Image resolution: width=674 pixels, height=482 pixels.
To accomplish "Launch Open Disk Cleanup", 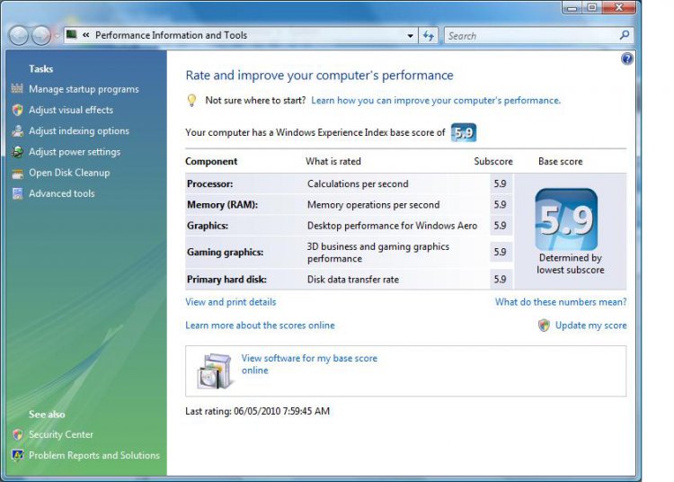I will (69, 173).
